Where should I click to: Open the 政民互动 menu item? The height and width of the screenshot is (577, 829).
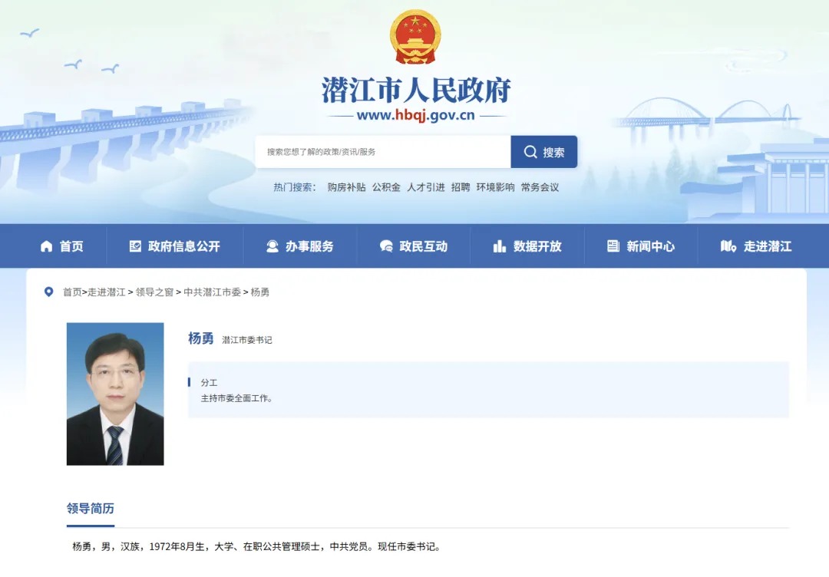[414, 246]
